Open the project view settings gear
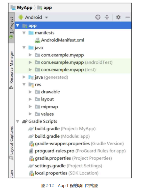The image size is (144, 189). (118, 17)
